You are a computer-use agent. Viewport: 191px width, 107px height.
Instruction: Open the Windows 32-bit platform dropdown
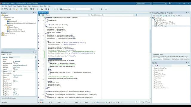(x=74, y=9)
